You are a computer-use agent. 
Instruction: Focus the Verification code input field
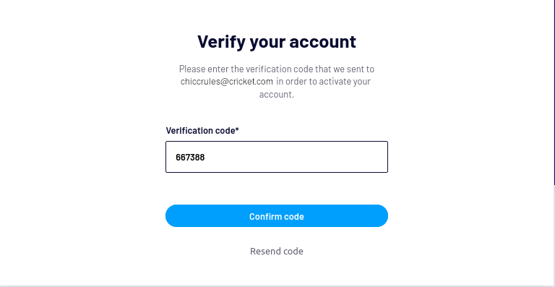pyautogui.click(x=277, y=157)
